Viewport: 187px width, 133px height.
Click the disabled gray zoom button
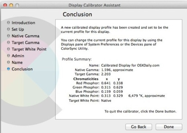(17, 5)
